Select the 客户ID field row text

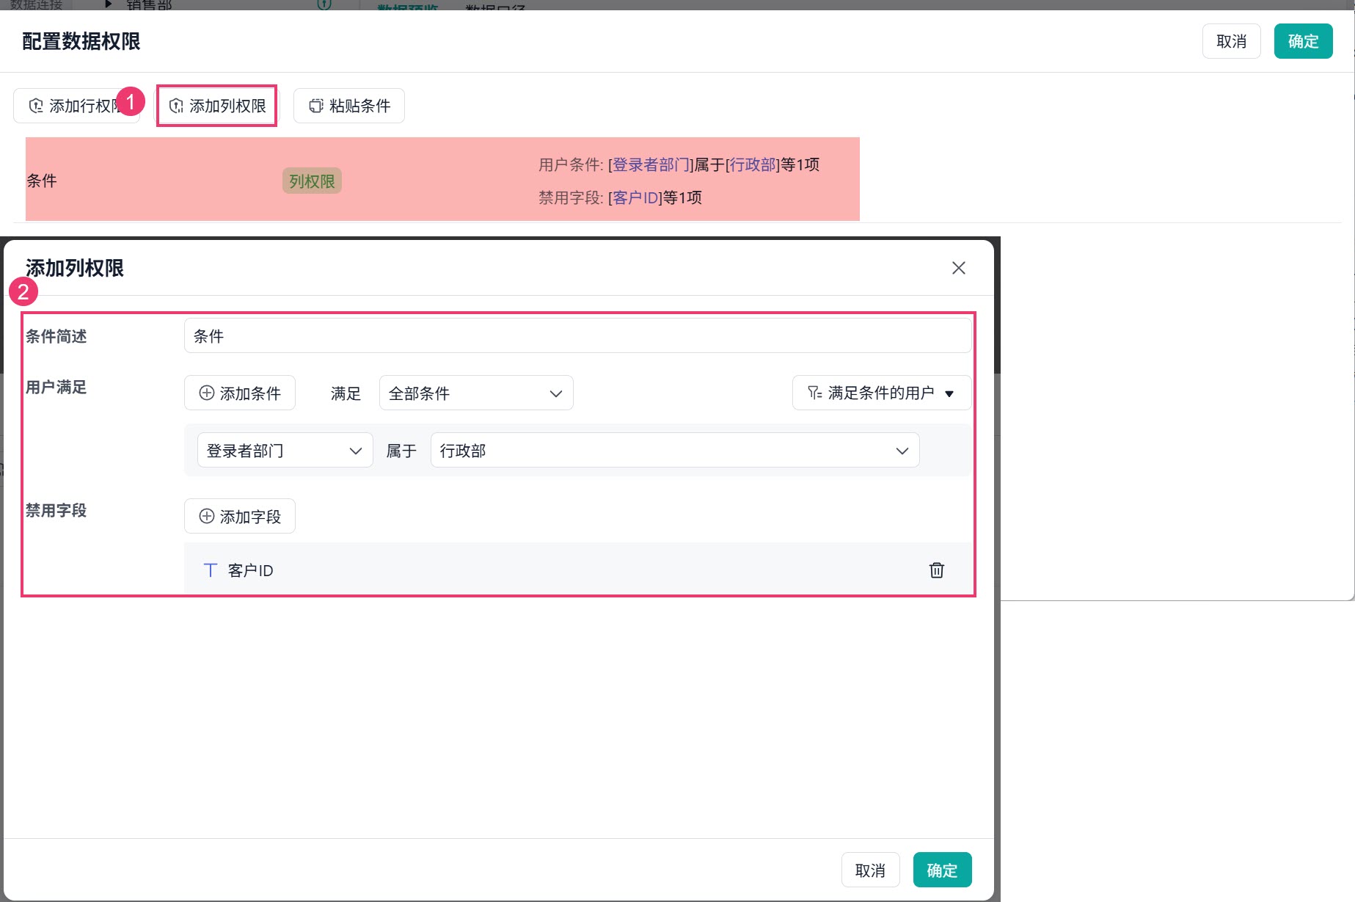coord(250,570)
